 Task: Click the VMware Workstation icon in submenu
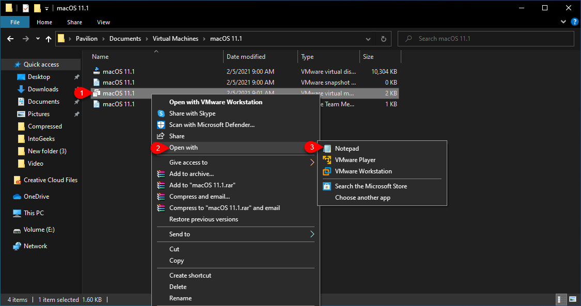(x=327, y=171)
